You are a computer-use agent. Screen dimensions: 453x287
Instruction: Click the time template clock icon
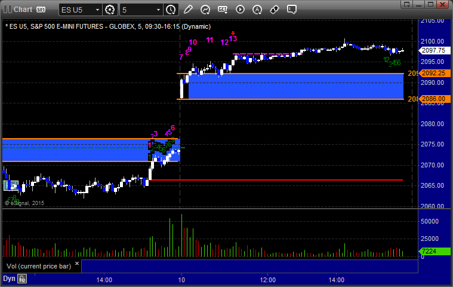point(171,10)
